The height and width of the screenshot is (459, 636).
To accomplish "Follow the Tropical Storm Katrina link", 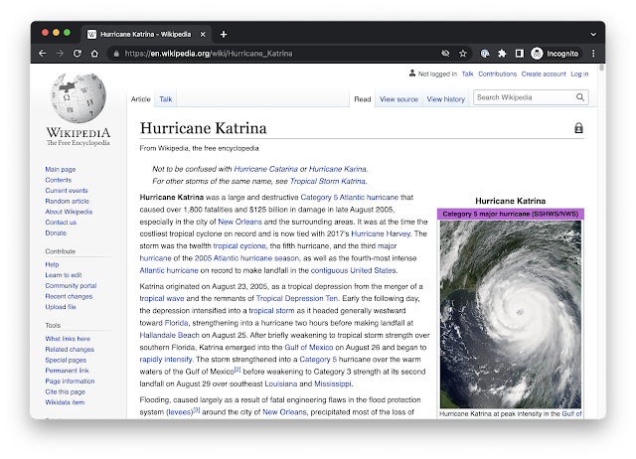I will pyautogui.click(x=328, y=181).
